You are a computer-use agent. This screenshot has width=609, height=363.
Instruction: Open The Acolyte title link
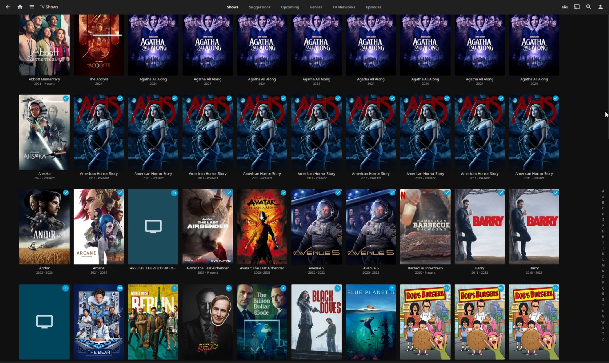click(x=98, y=79)
